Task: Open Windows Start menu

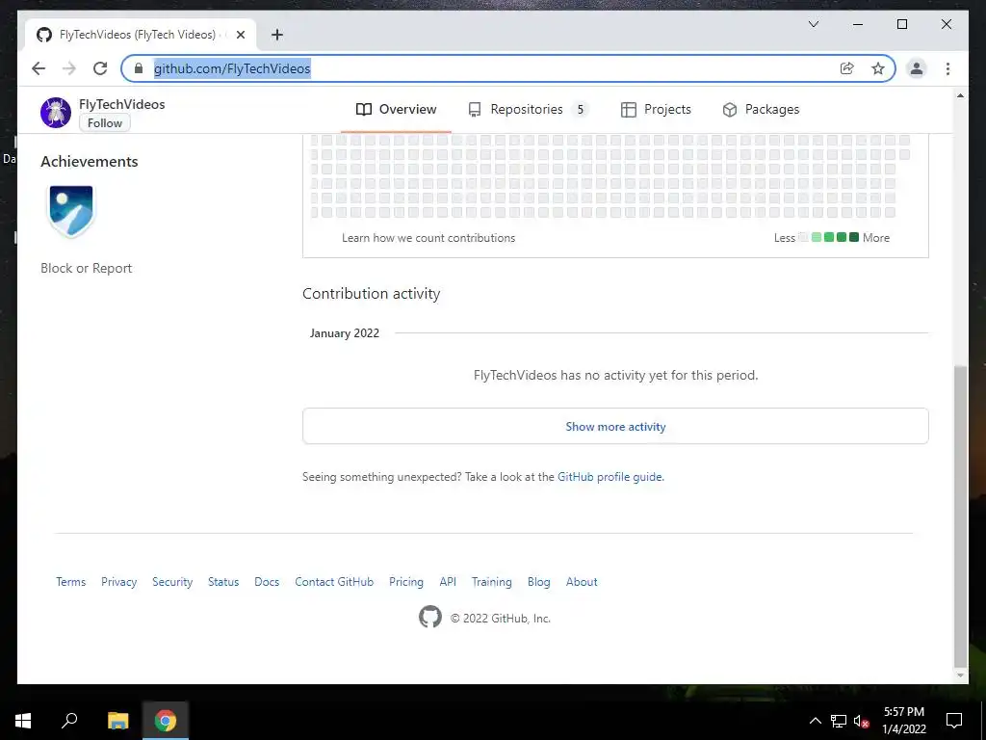Action: coord(23,721)
